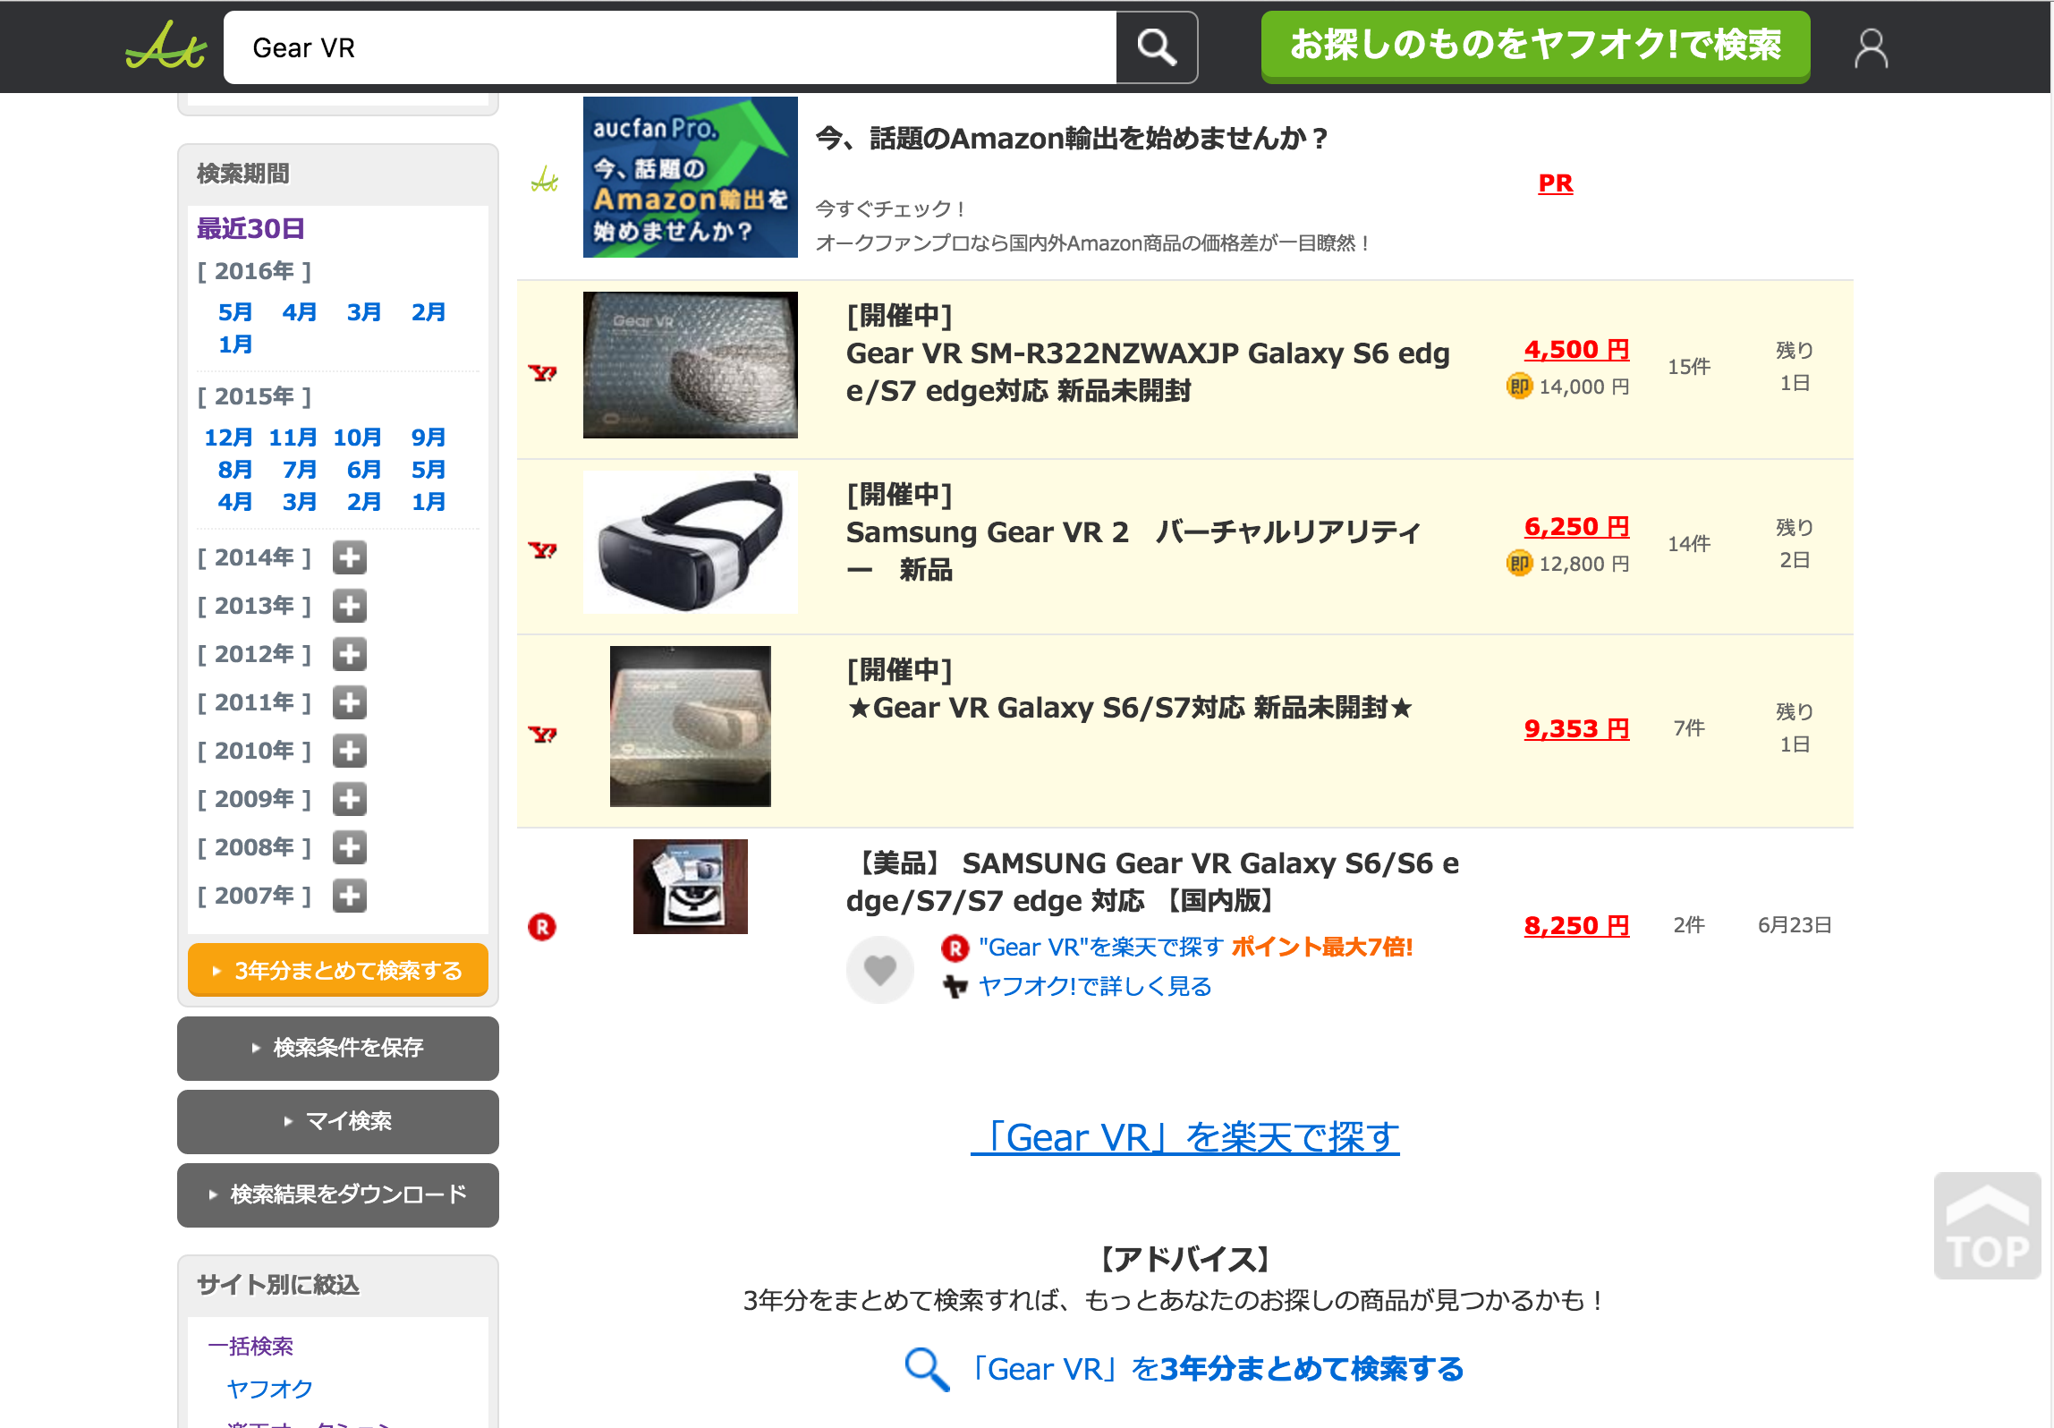Open the 6,250 円 price link

pos(1576,527)
